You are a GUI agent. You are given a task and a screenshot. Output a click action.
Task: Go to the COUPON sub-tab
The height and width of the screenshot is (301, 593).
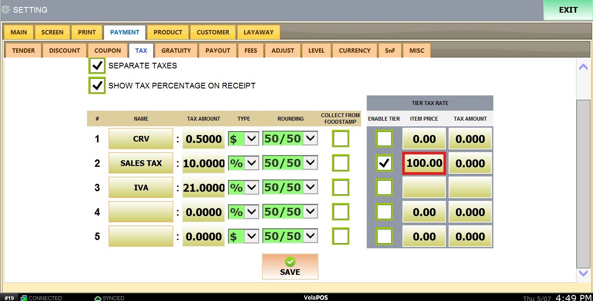107,51
